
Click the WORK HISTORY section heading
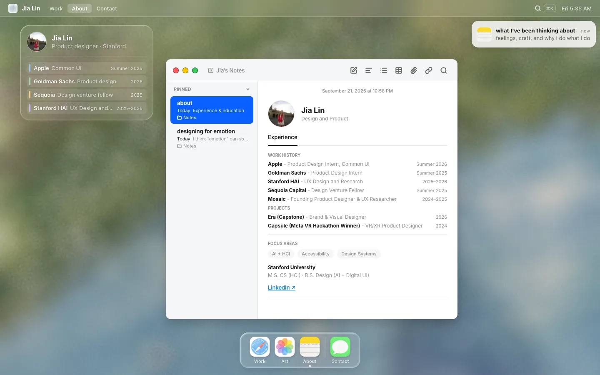284,155
